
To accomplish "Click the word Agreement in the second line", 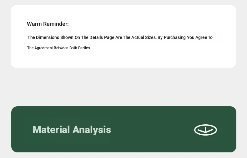I will [x=43, y=48].
